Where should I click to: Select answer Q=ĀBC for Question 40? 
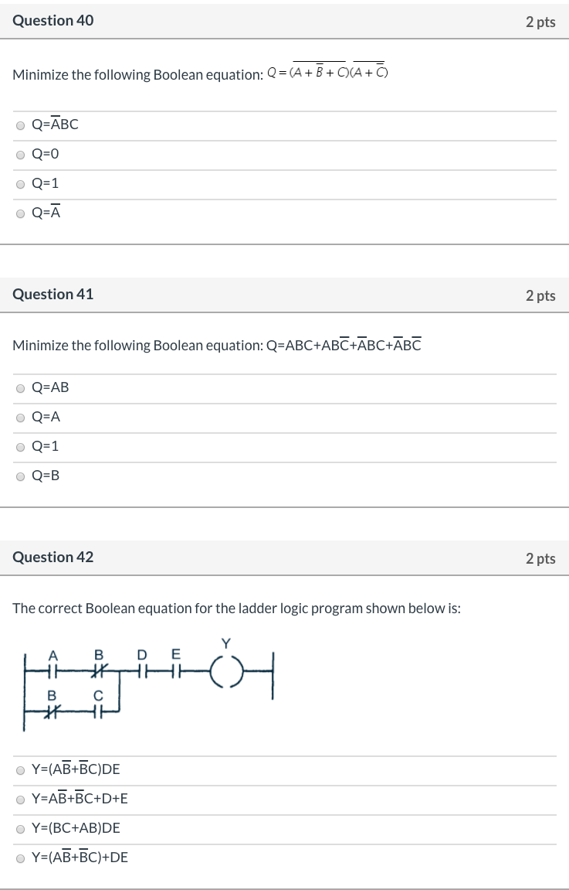tap(20, 124)
